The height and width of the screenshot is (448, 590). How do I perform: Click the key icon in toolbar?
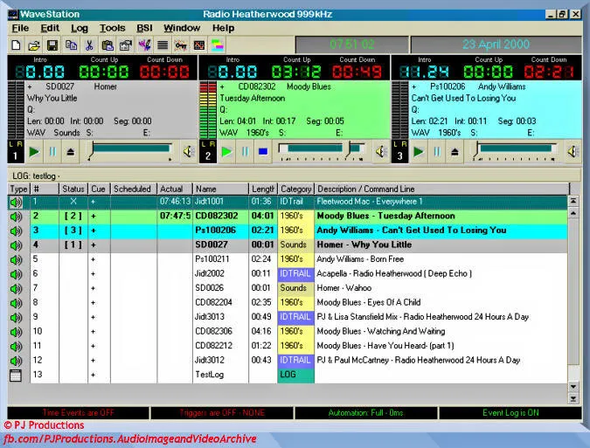(x=181, y=45)
